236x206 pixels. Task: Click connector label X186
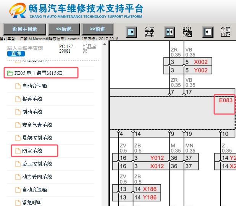click(150, 189)
